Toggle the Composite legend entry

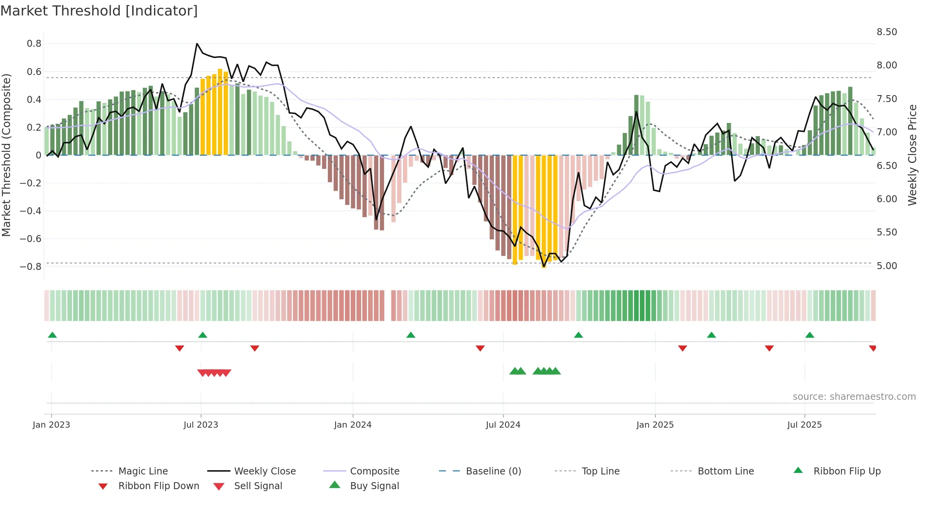coord(361,471)
